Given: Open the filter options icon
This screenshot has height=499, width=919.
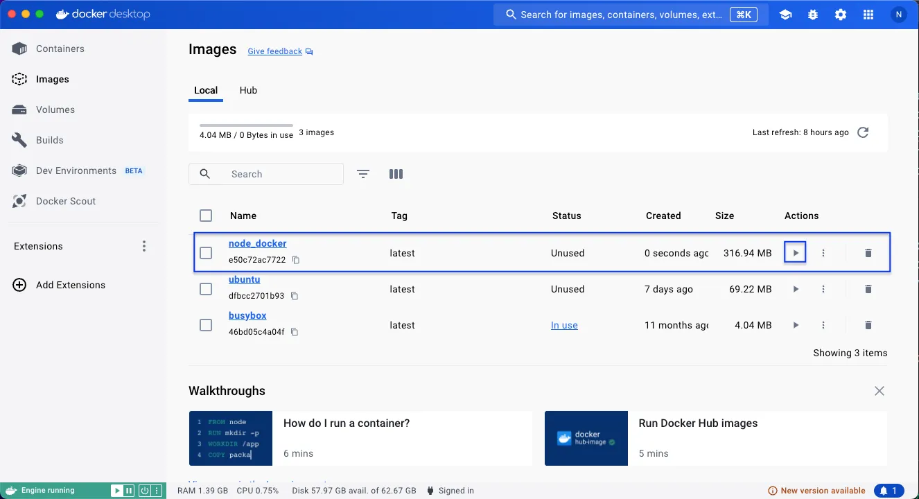Looking at the screenshot, I should point(363,174).
